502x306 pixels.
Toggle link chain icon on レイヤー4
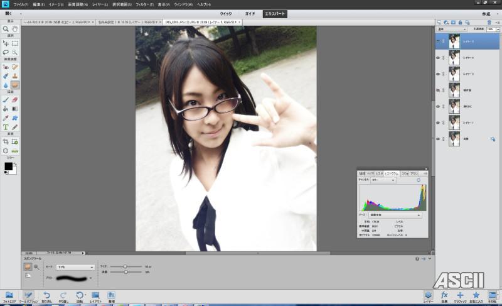pyautogui.click(x=444, y=58)
